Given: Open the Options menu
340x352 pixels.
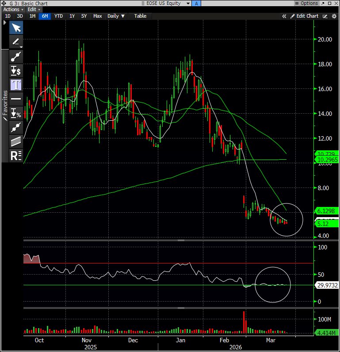Looking at the screenshot, I should point(306,3).
